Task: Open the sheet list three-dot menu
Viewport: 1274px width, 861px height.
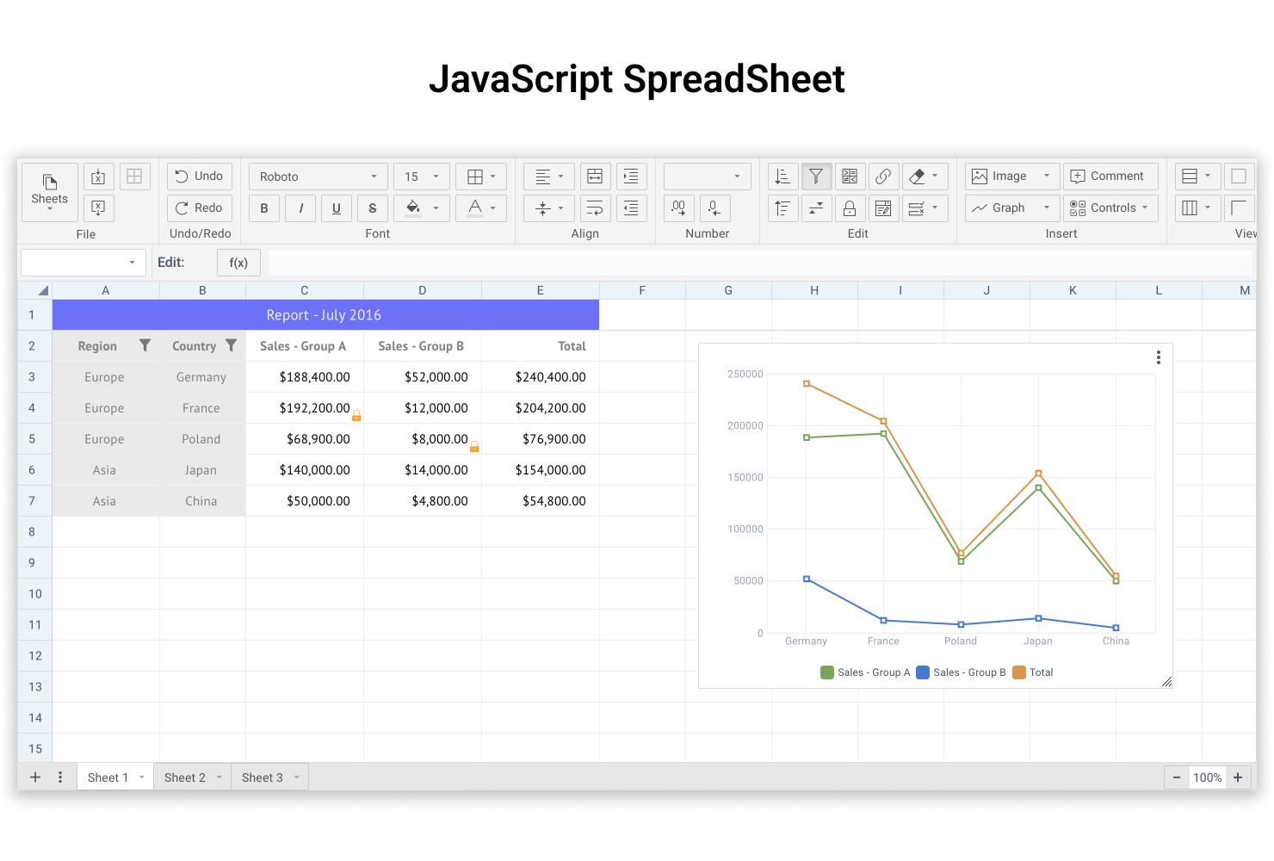Action: click(60, 777)
